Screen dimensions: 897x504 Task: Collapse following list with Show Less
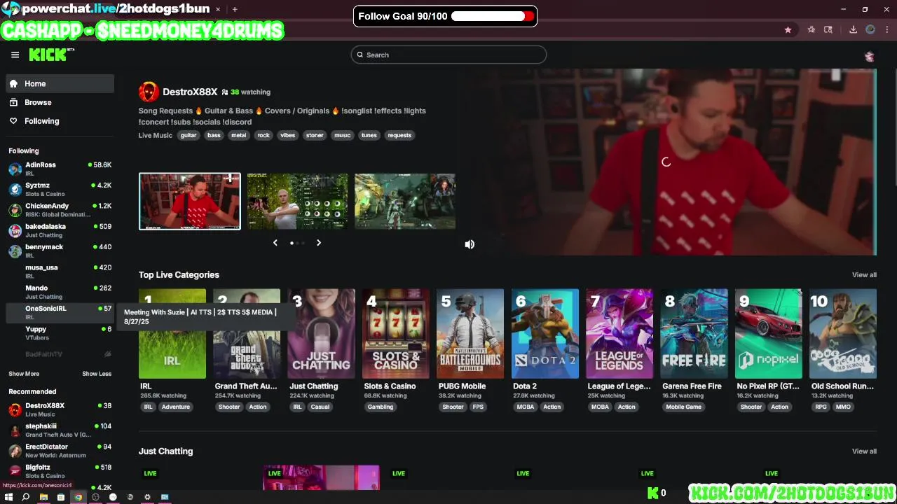pyautogui.click(x=97, y=374)
